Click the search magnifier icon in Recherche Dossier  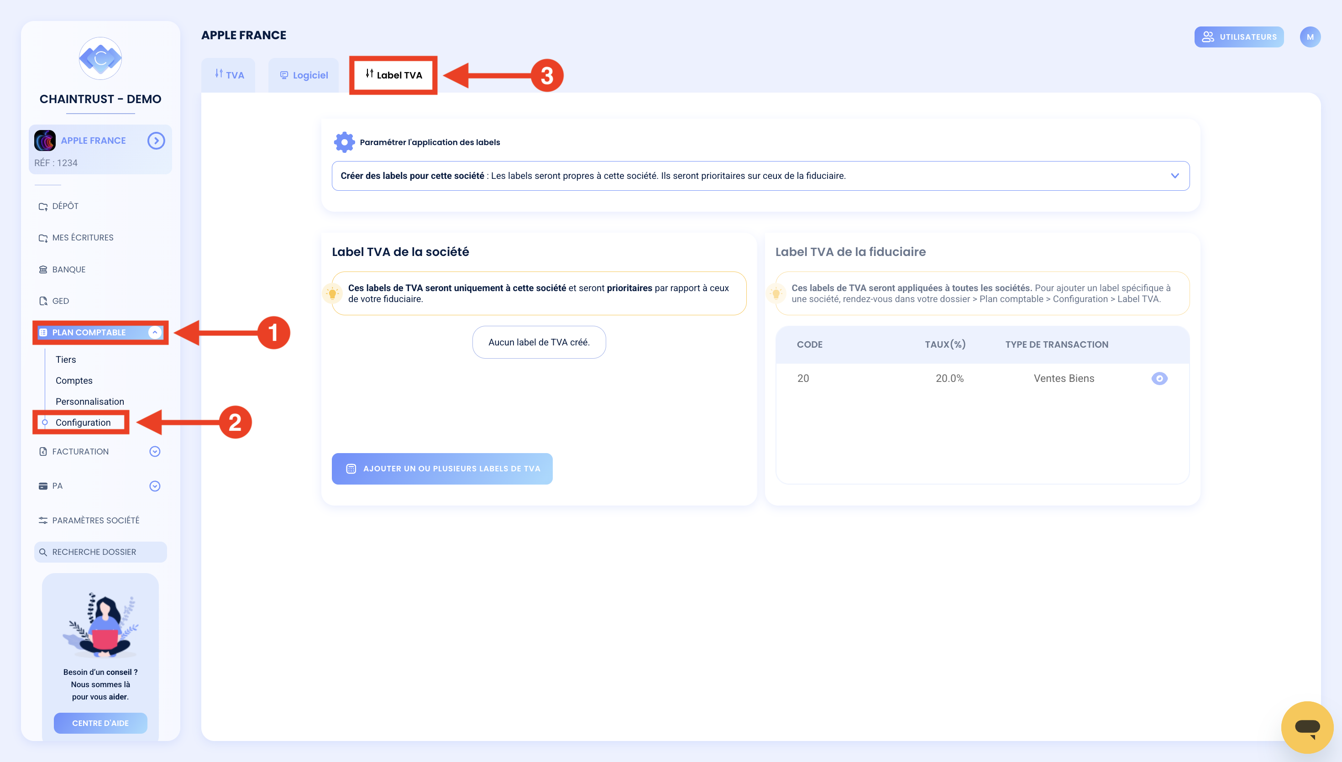(43, 552)
